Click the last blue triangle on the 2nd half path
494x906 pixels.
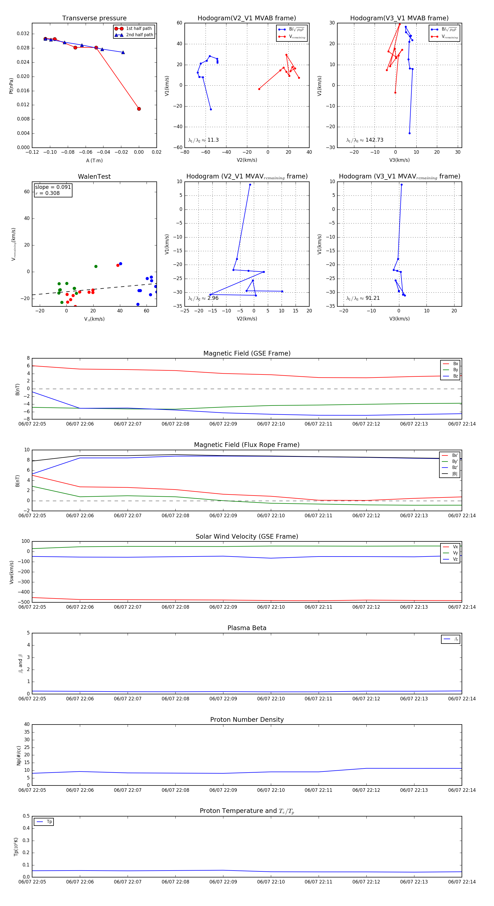[x=123, y=52]
